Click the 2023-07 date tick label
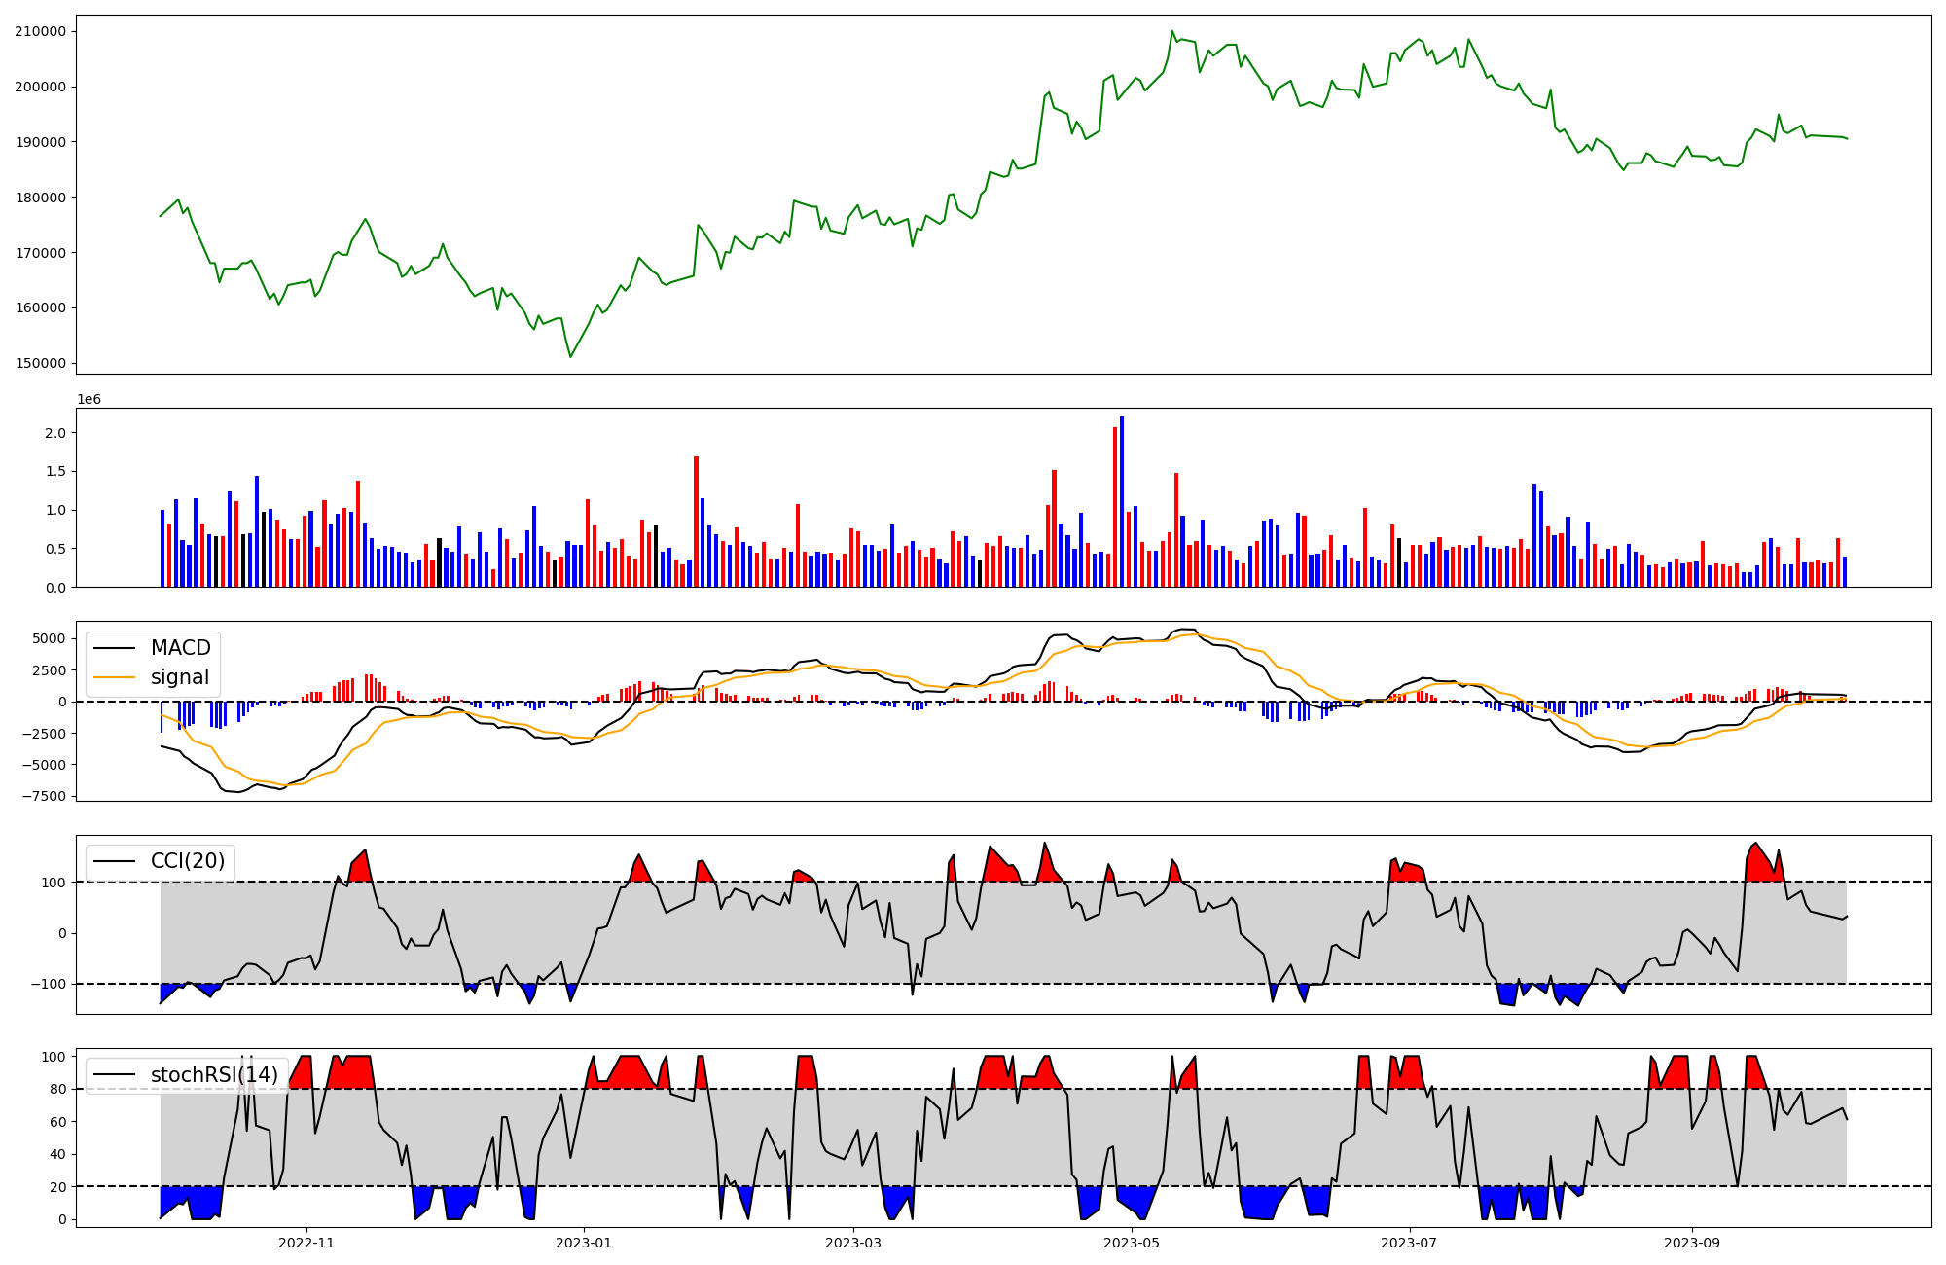The height and width of the screenshot is (1265, 1946). 1409,1243
